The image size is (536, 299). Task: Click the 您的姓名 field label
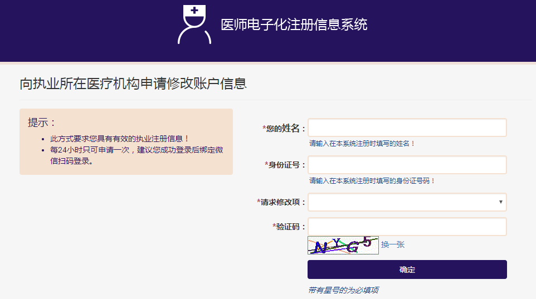[285, 129]
